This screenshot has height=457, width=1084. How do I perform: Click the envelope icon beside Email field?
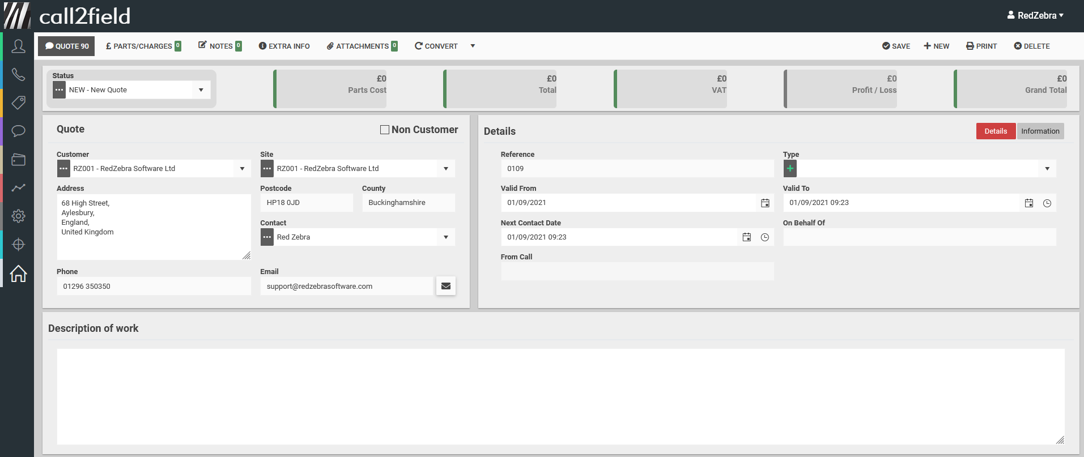click(446, 286)
